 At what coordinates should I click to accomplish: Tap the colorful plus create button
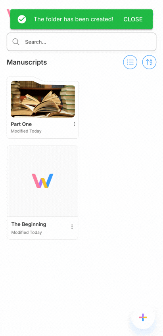143,317
